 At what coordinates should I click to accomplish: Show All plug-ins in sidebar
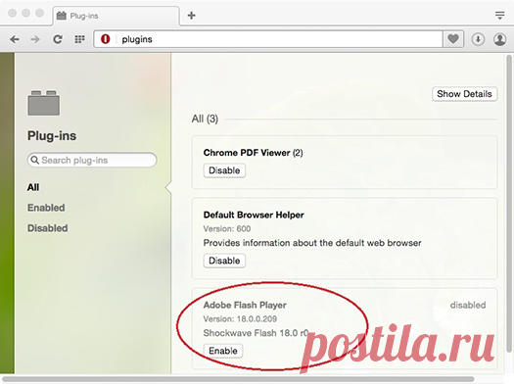pos(33,187)
